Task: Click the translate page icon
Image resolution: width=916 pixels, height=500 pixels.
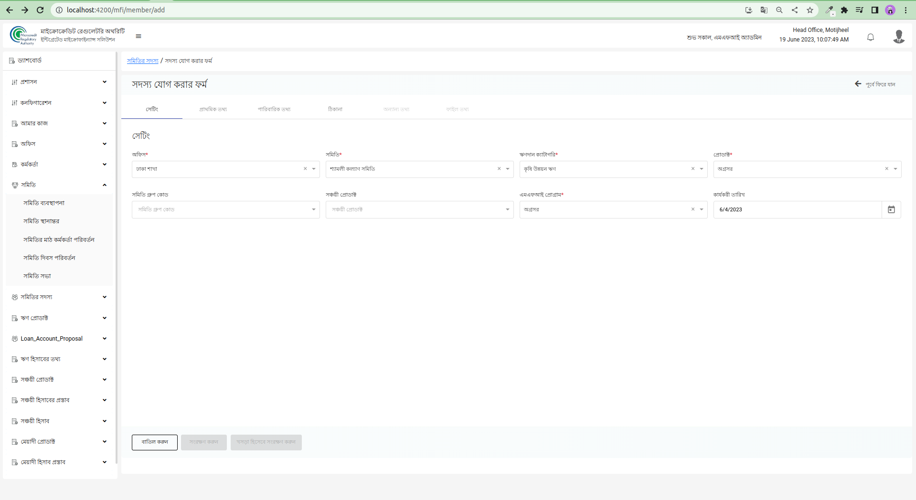Action: pyautogui.click(x=764, y=10)
